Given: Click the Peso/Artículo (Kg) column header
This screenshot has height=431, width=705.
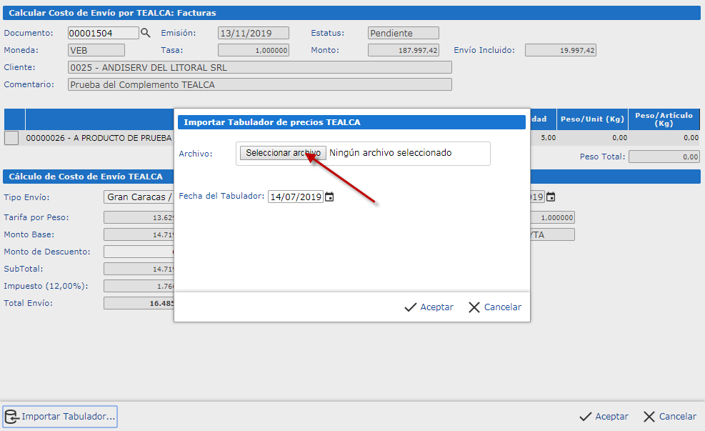Looking at the screenshot, I should click(664, 119).
